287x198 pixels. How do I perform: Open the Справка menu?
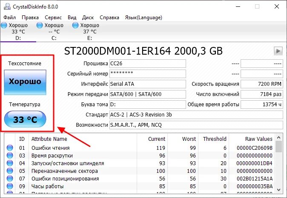[109, 17]
